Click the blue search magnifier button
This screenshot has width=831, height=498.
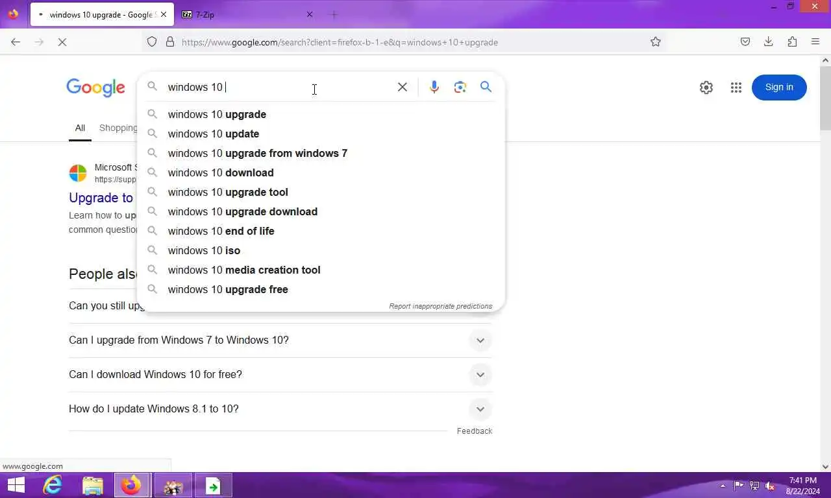tap(486, 87)
